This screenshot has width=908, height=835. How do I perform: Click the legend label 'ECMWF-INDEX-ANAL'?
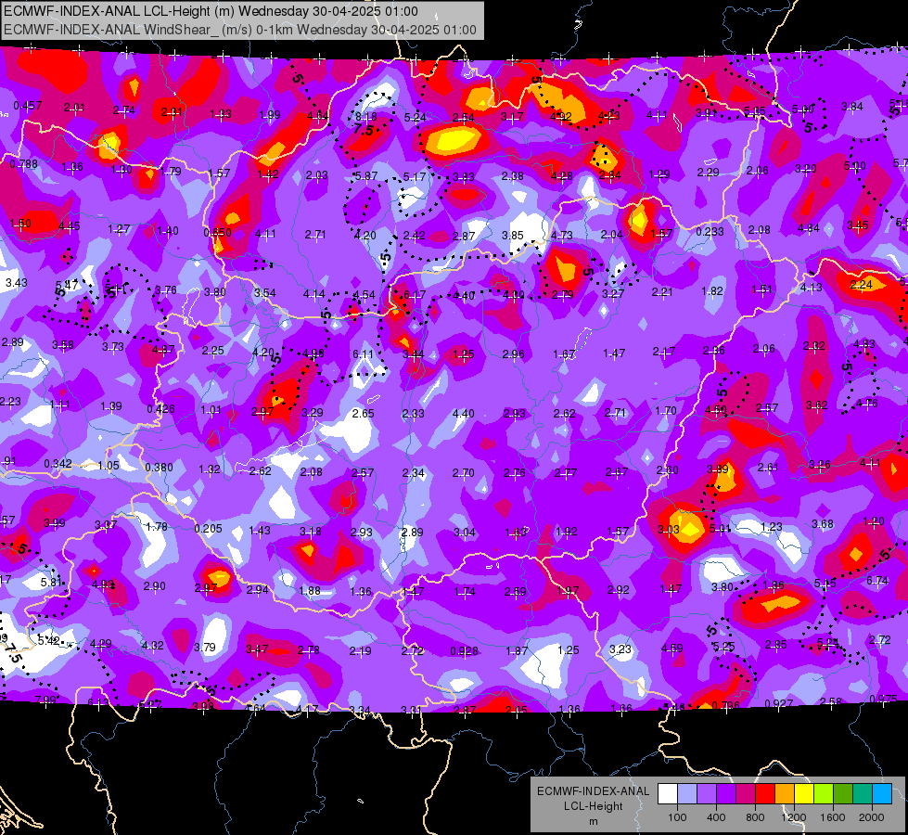point(593,791)
